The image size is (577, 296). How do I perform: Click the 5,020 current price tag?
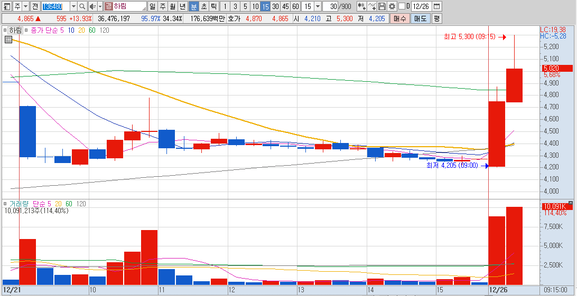point(557,68)
